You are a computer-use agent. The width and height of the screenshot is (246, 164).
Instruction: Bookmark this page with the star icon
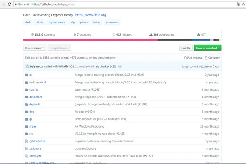click(x=244, y=5)
